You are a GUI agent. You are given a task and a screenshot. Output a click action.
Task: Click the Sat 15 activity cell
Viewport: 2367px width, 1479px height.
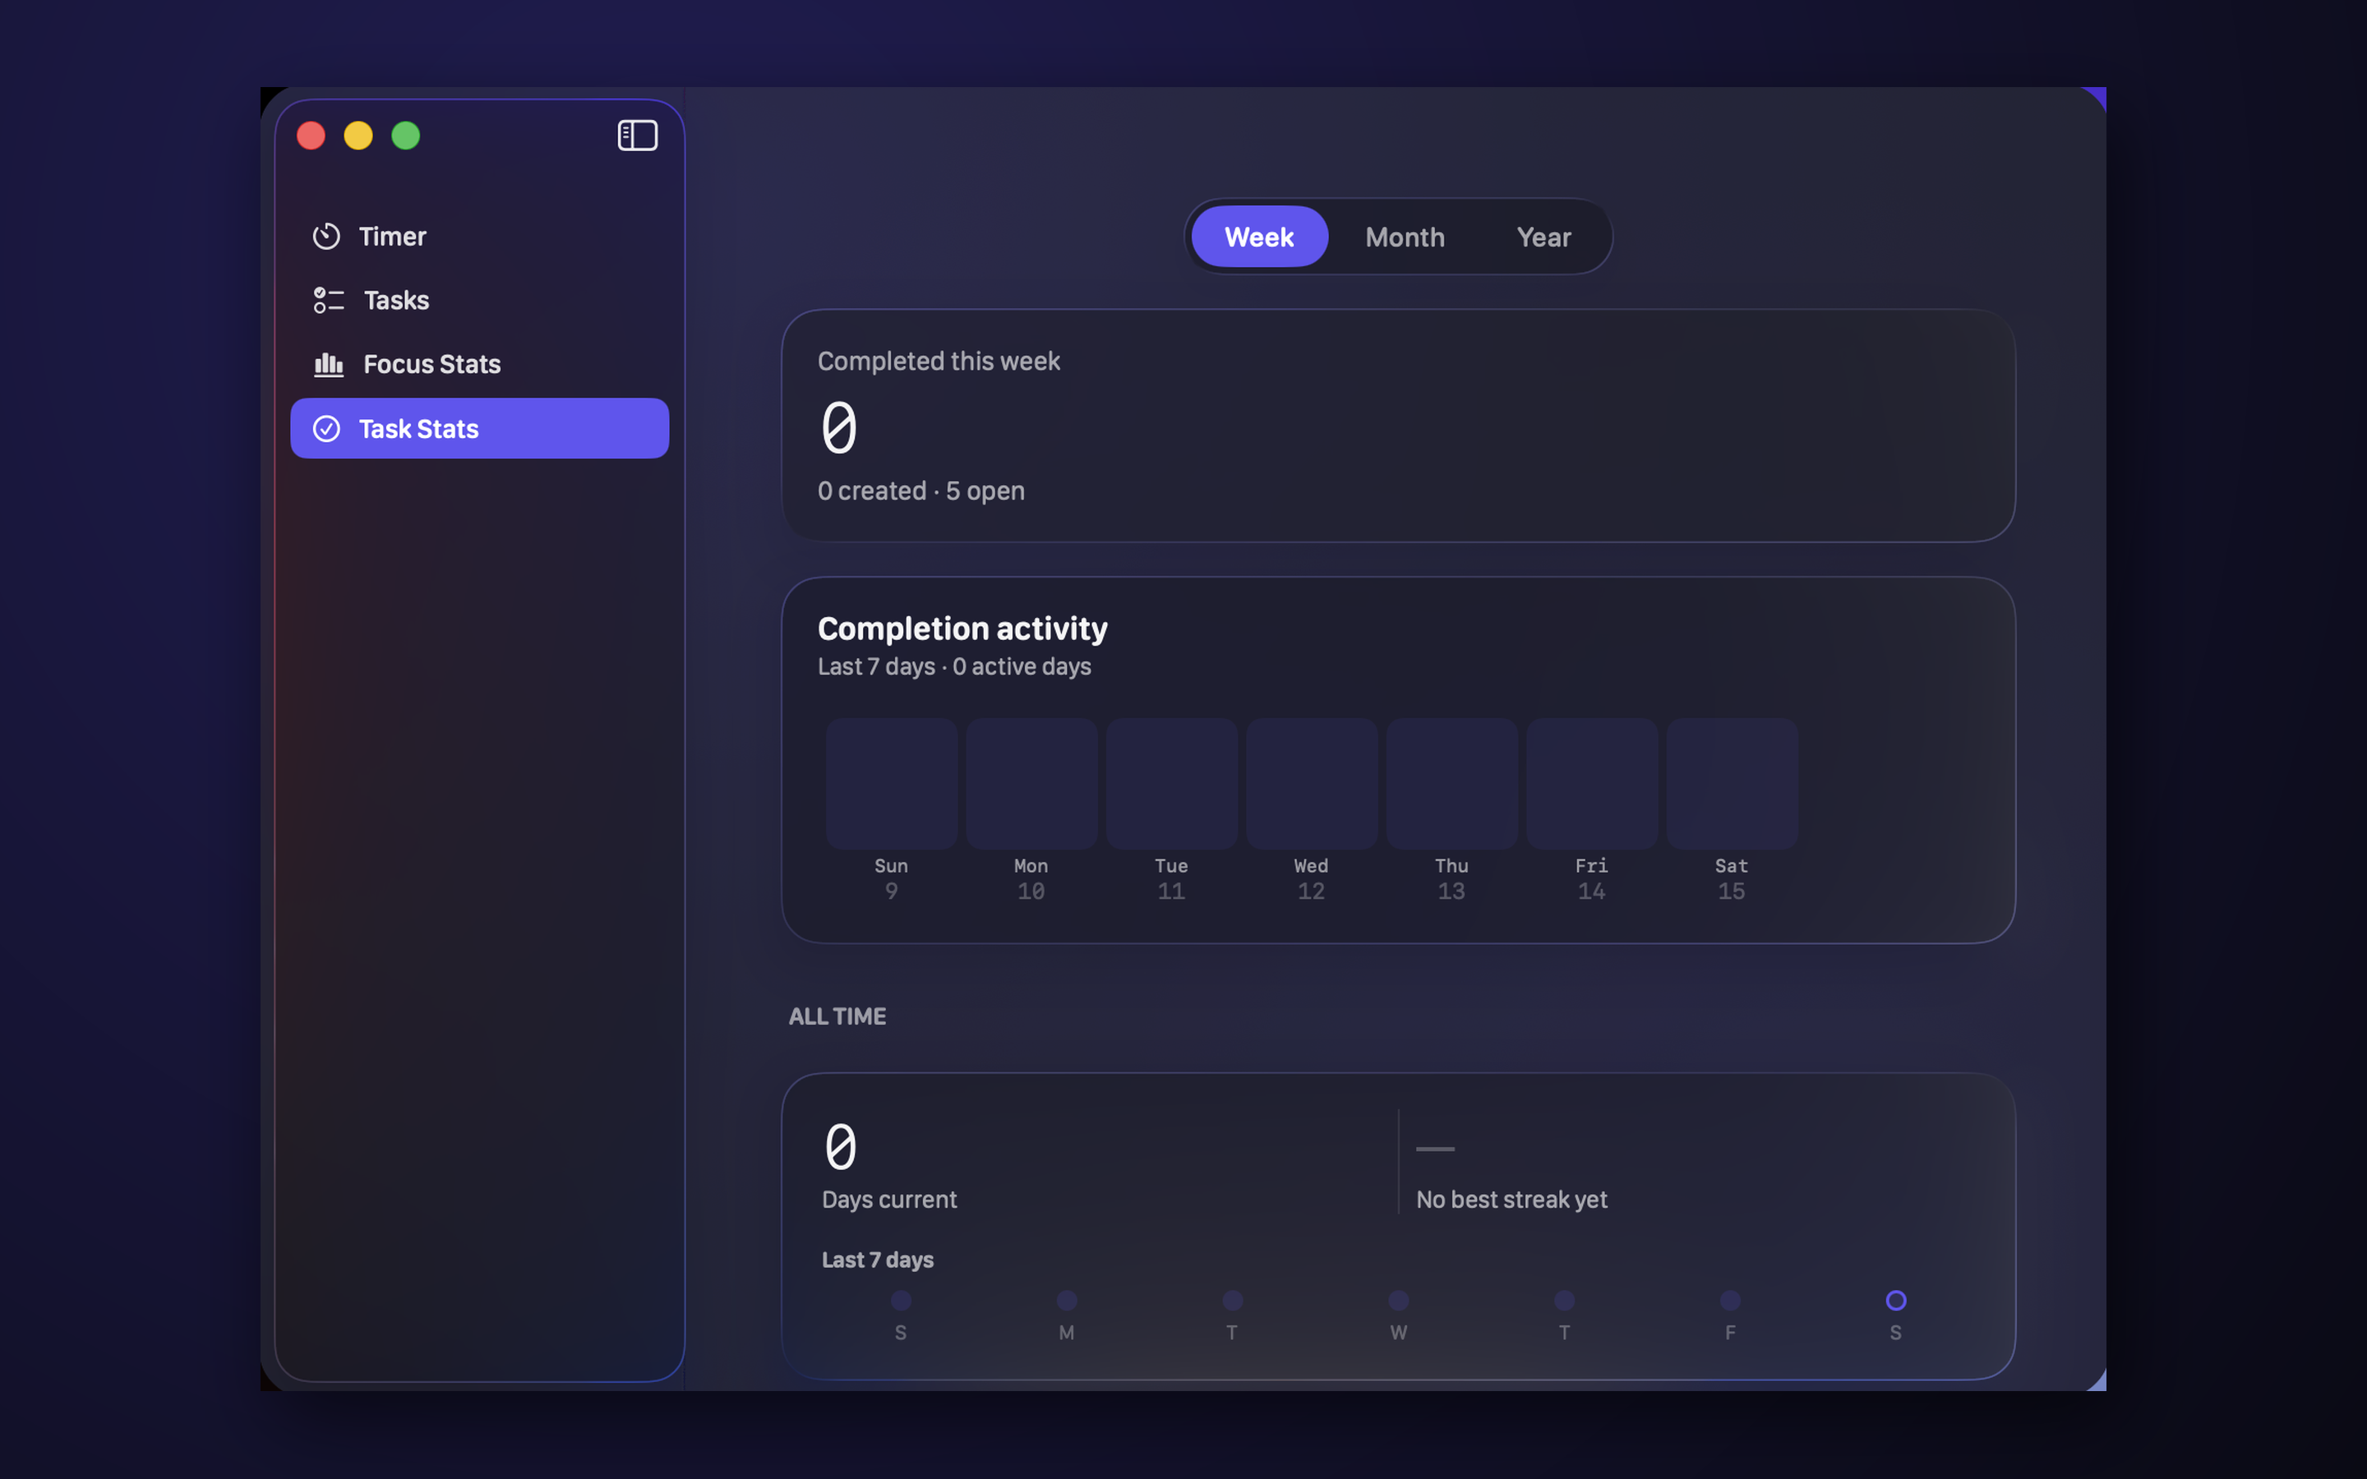click(x=1731, y=784)
